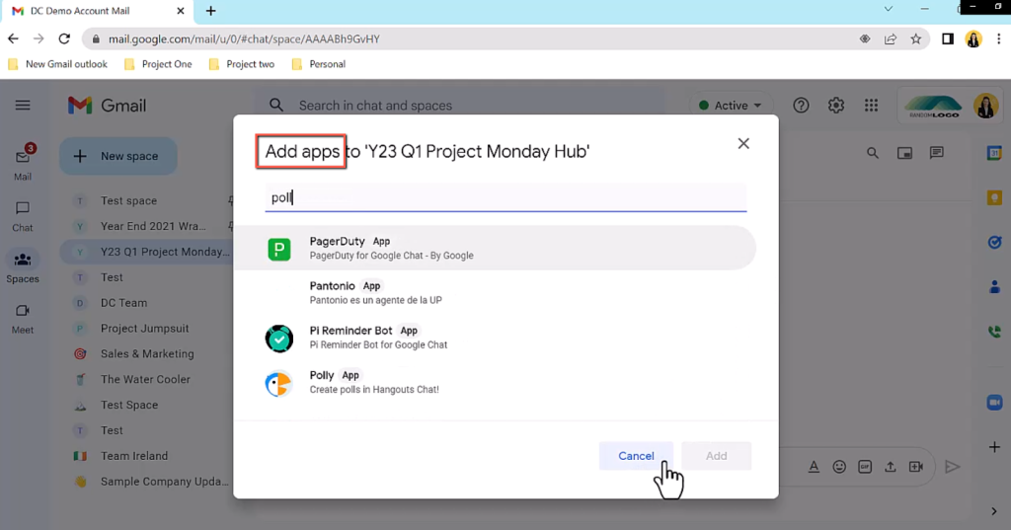The width and height of the screenshot is (1011, 530).
Task: Open the Gmail main menu hamburger icon
Action: (x=23, y=105)
